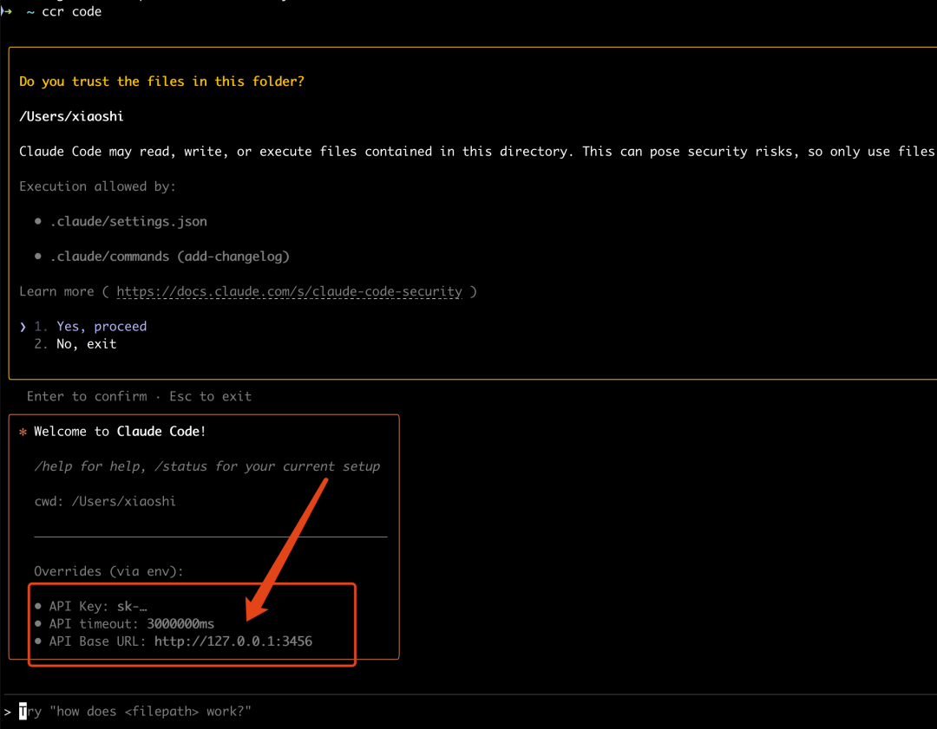Select the "No, exit" option

pyautogui.click(x=86, y=344)
